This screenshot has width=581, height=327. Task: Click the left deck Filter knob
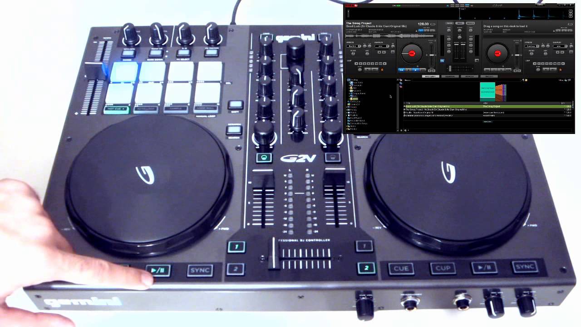[352, 54]
